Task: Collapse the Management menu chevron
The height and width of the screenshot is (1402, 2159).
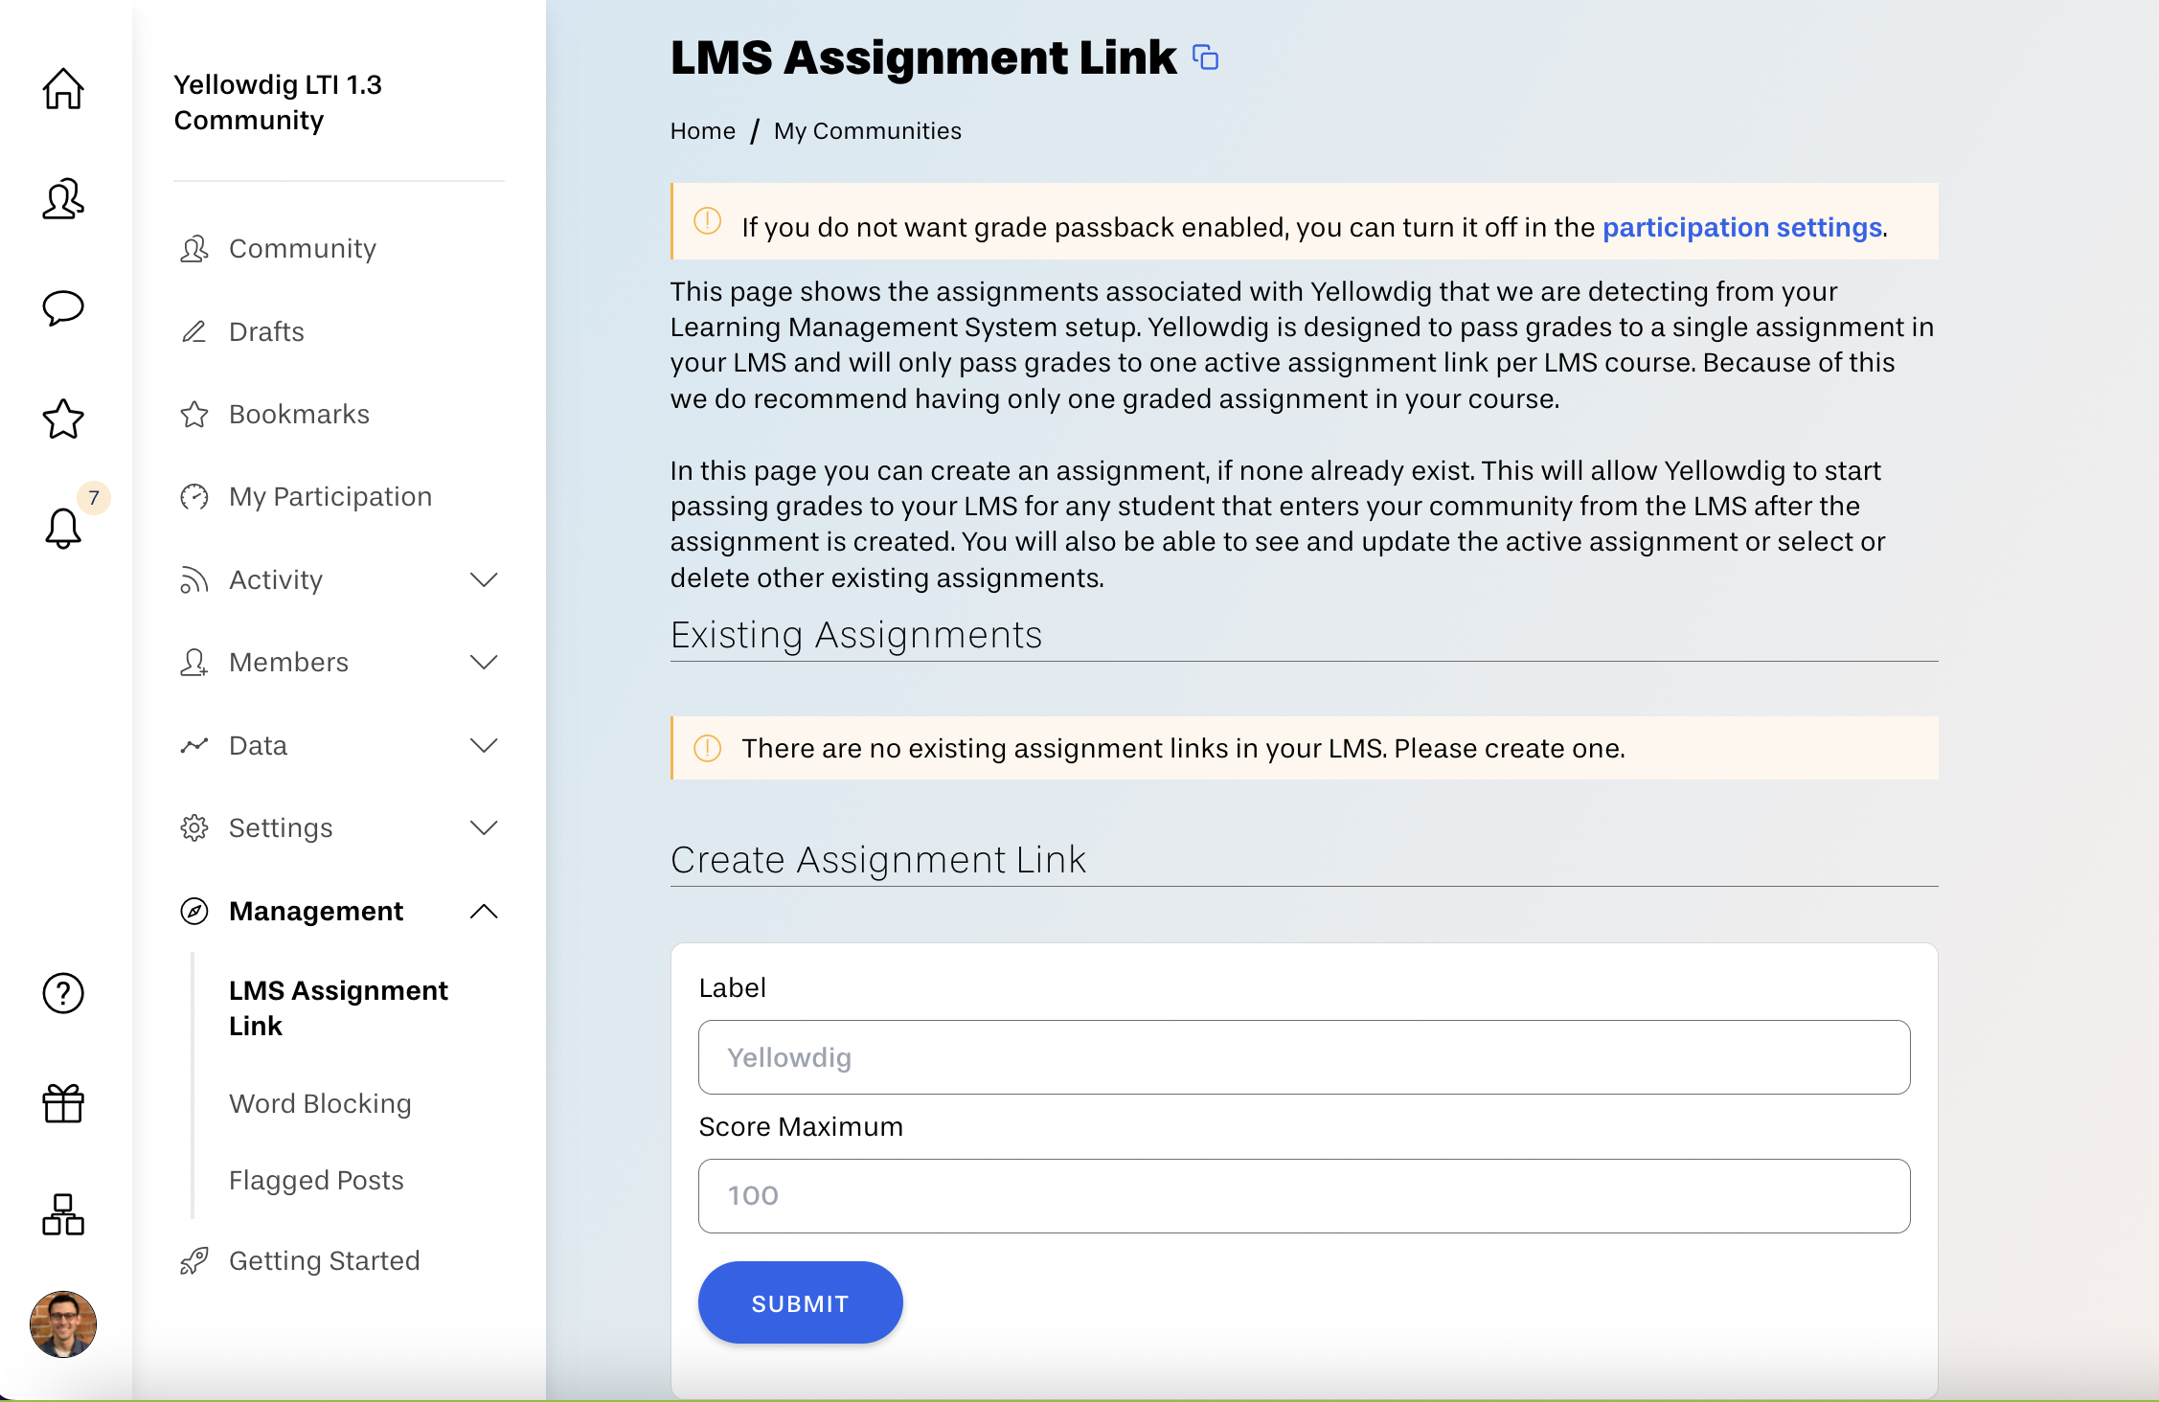Action: 485,911
